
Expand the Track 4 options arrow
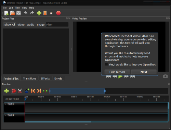coord(5,115)
